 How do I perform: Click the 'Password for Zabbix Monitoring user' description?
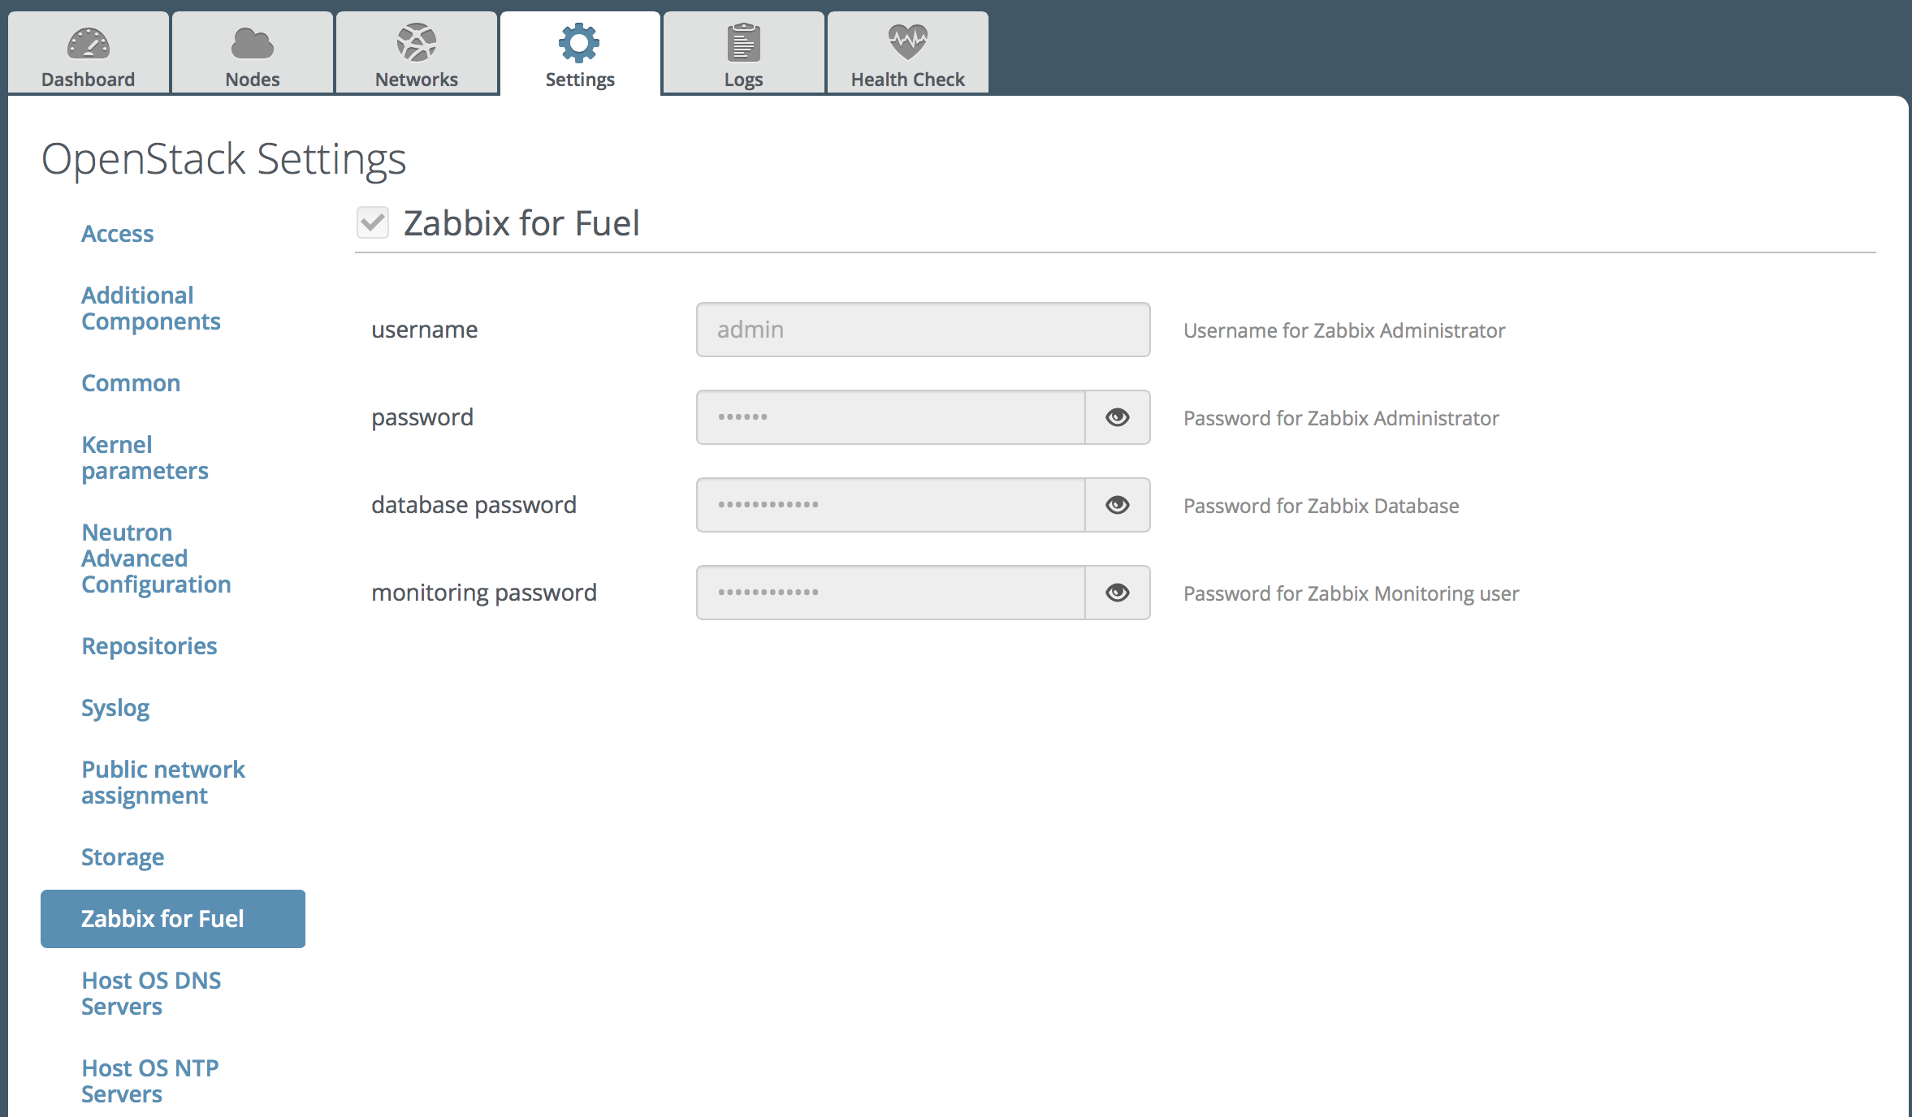(x=1352, y=593)
